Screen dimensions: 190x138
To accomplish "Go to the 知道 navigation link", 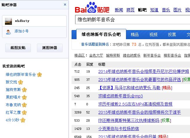I will [154, 10].
